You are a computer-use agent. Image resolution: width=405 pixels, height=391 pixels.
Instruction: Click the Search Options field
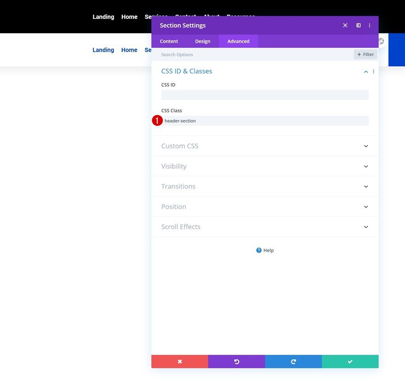tap(252, 55)
